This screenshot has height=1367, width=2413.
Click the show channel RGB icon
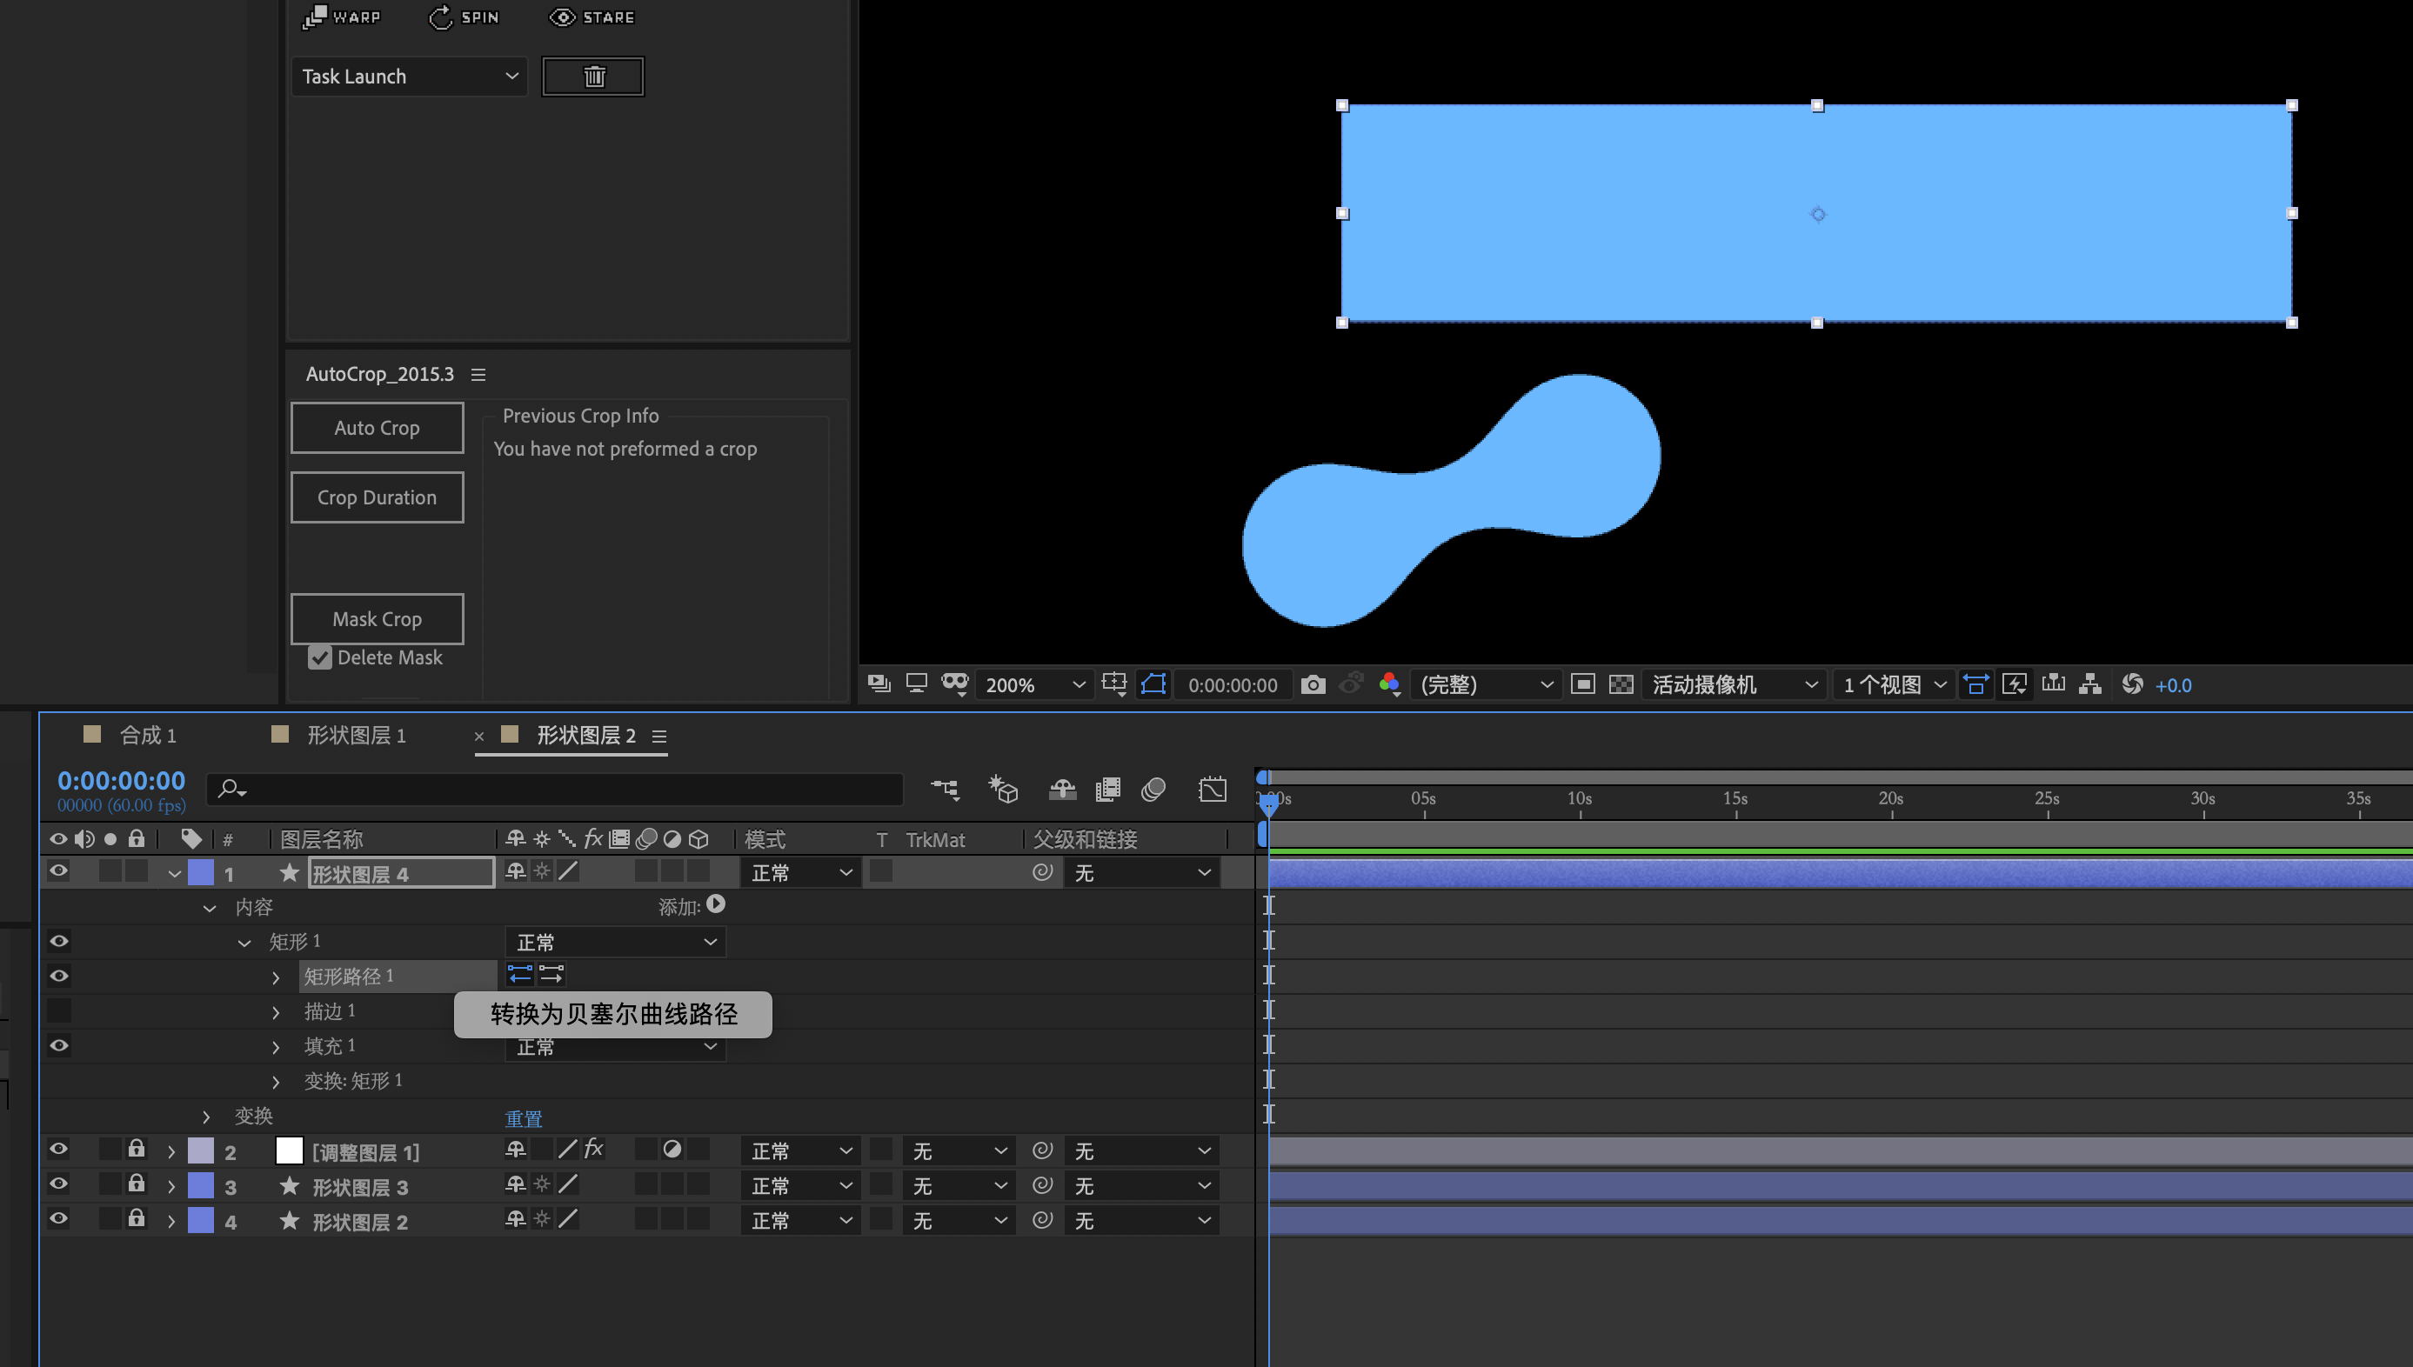(x=1389, y=684)
